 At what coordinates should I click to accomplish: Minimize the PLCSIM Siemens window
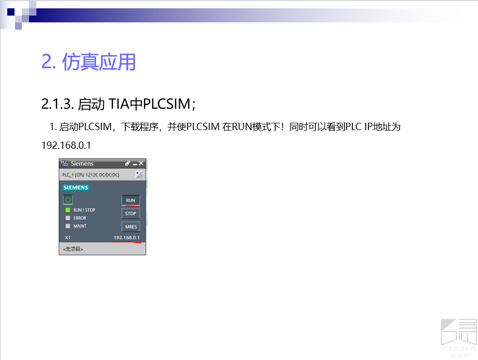click(x=135, y=164)
